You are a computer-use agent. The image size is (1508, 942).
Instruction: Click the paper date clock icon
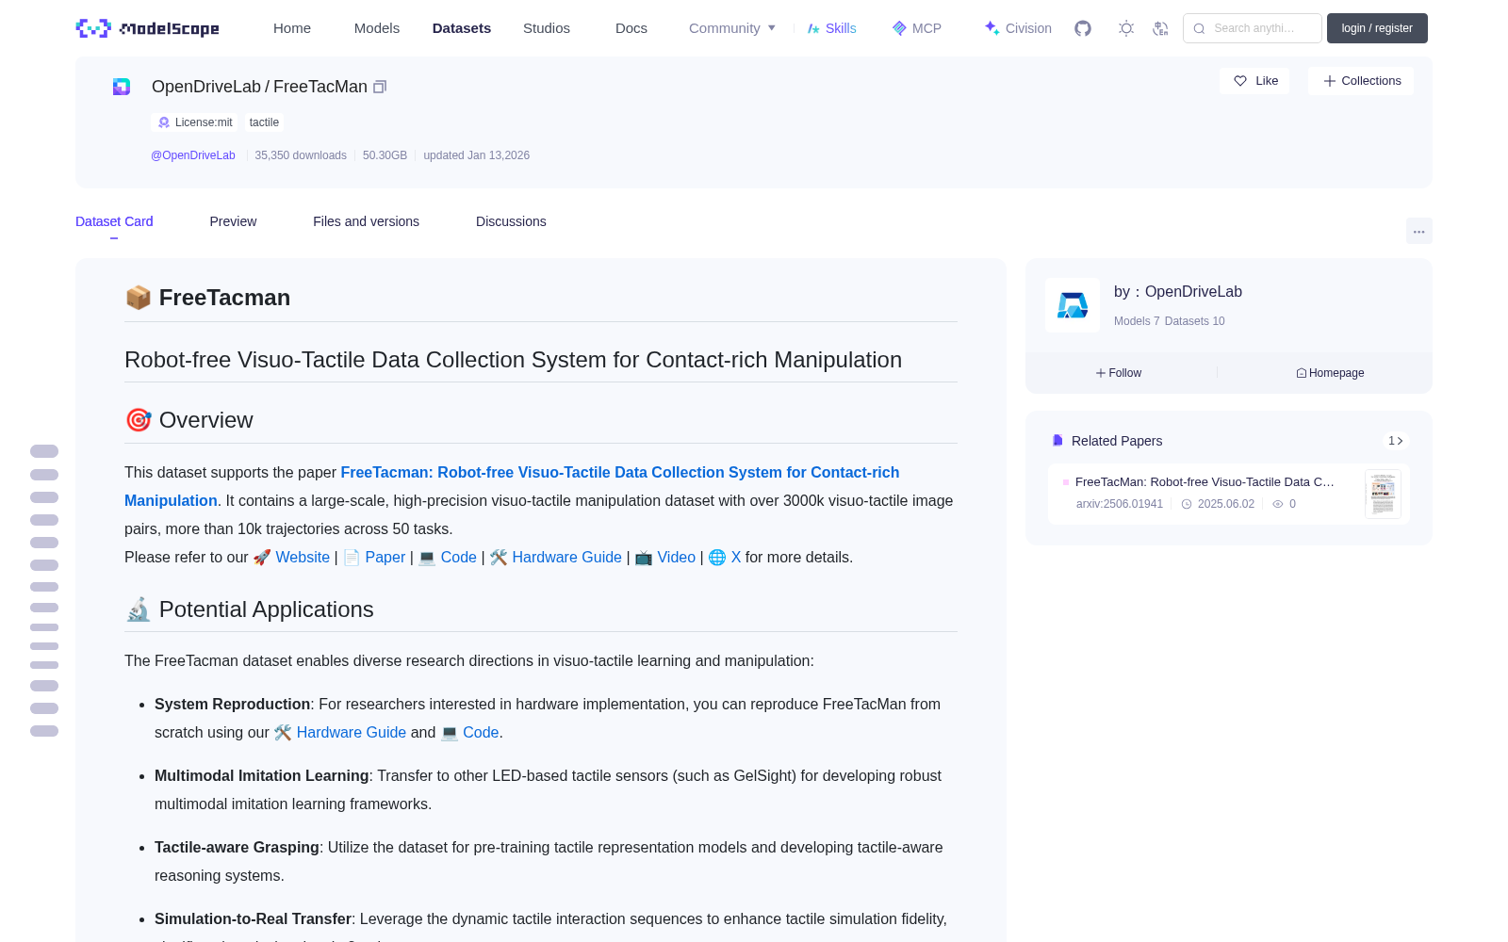coord(1187,504)
